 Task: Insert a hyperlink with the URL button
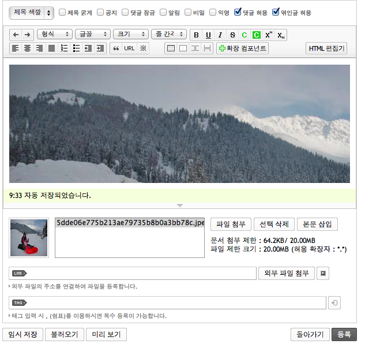point(129,48)
